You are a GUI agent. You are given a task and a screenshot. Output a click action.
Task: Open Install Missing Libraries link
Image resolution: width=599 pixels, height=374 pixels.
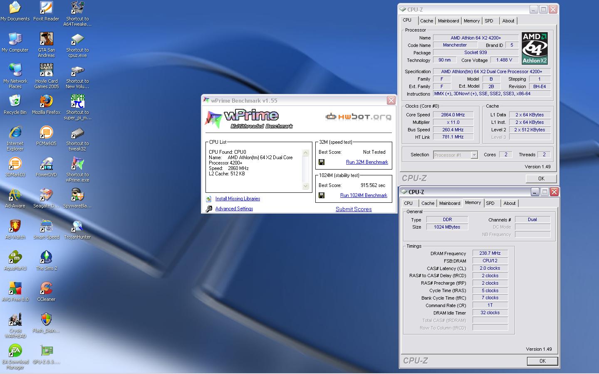click(238, 199)
